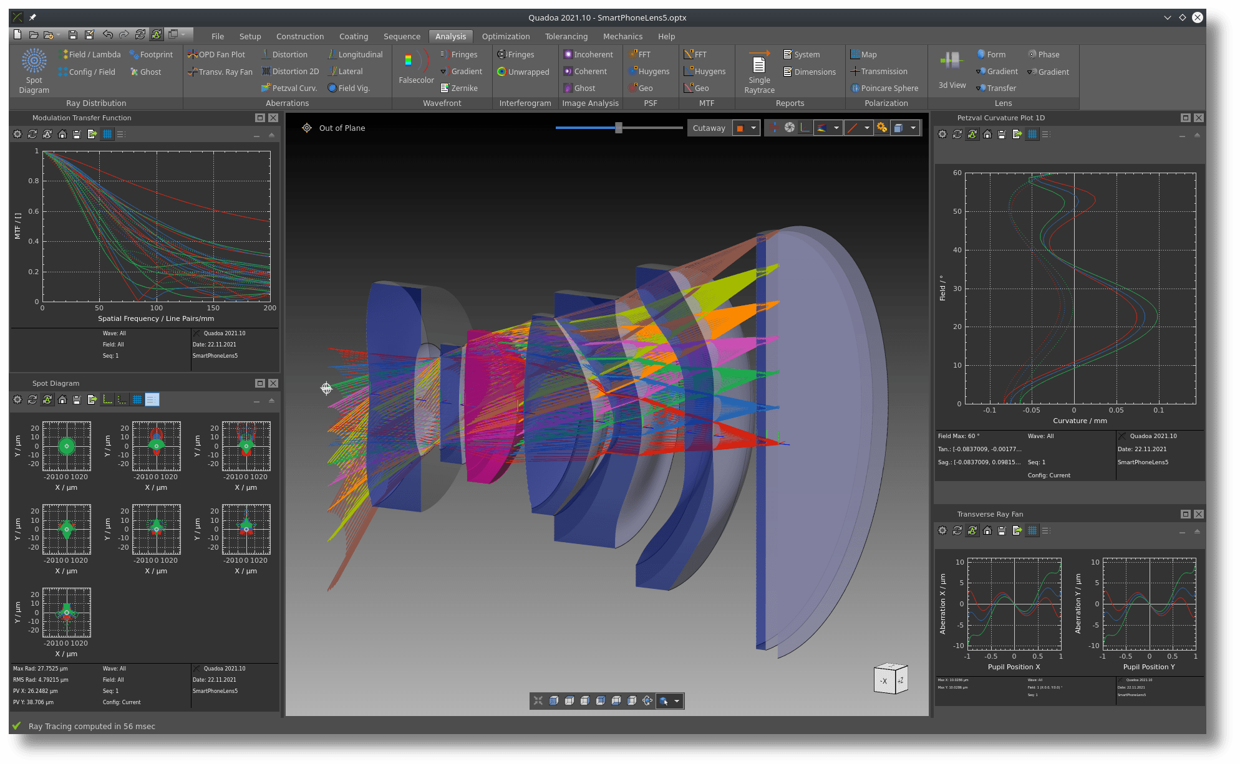Toggle the aperture display in the 3D view

click(x=790, y=127)
